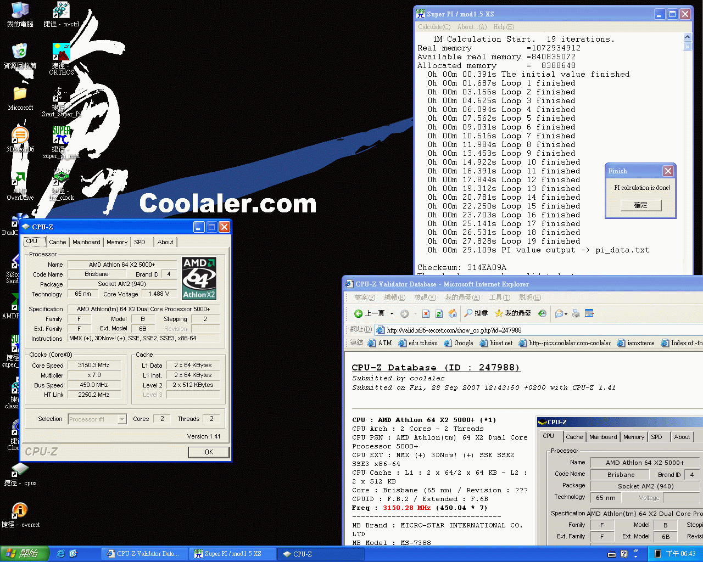Viewport: 703px width, 562px height.
Task: Click the Super PI scrollbar up arrow
Action: (688, 37)
